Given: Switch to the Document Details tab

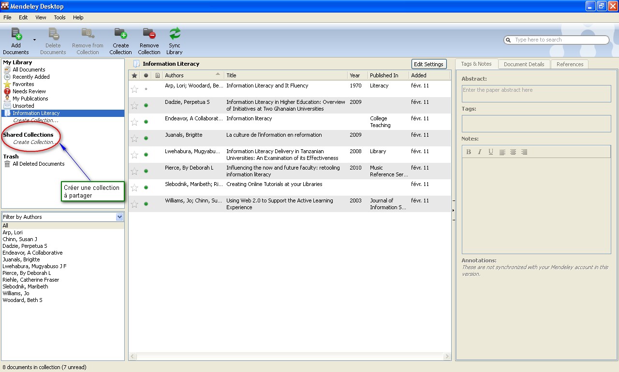Looking at the screenshot, I should (524, 64).
